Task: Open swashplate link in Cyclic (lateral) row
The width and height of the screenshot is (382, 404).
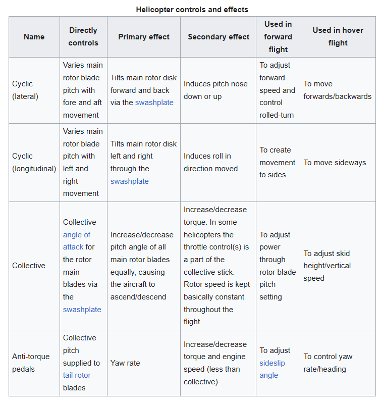Action: pos(154,103)
